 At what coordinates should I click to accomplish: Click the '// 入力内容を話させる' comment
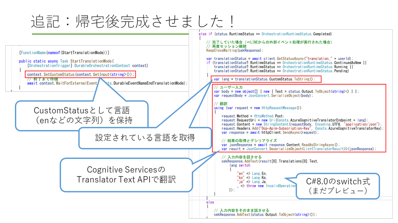pyautogui.click(x=241, y=157)
